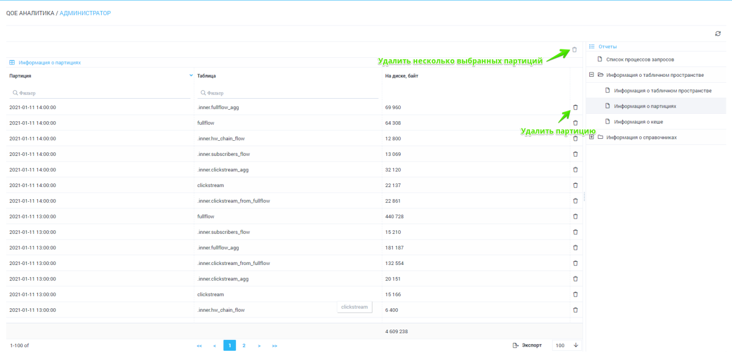Delete the .inner.subscribers_flow 13 069 partition
The image size is (732, 357).
pyautogui.click(x=575, y=154)
